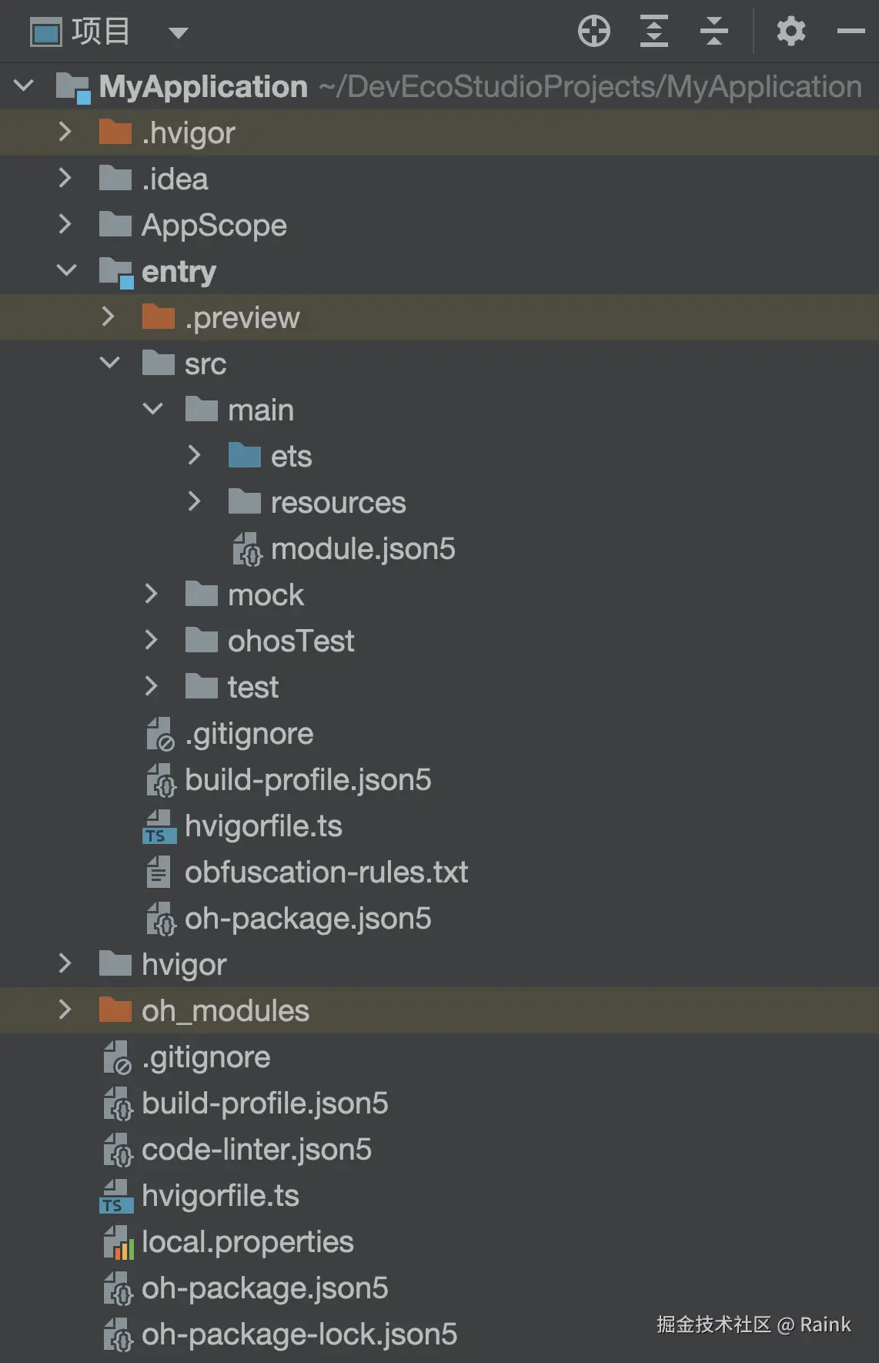Image resolution: width=879 pixels, height=1363 pixels.
Task: Select the MyApplication root project node
Action: (x=203, y=87)
